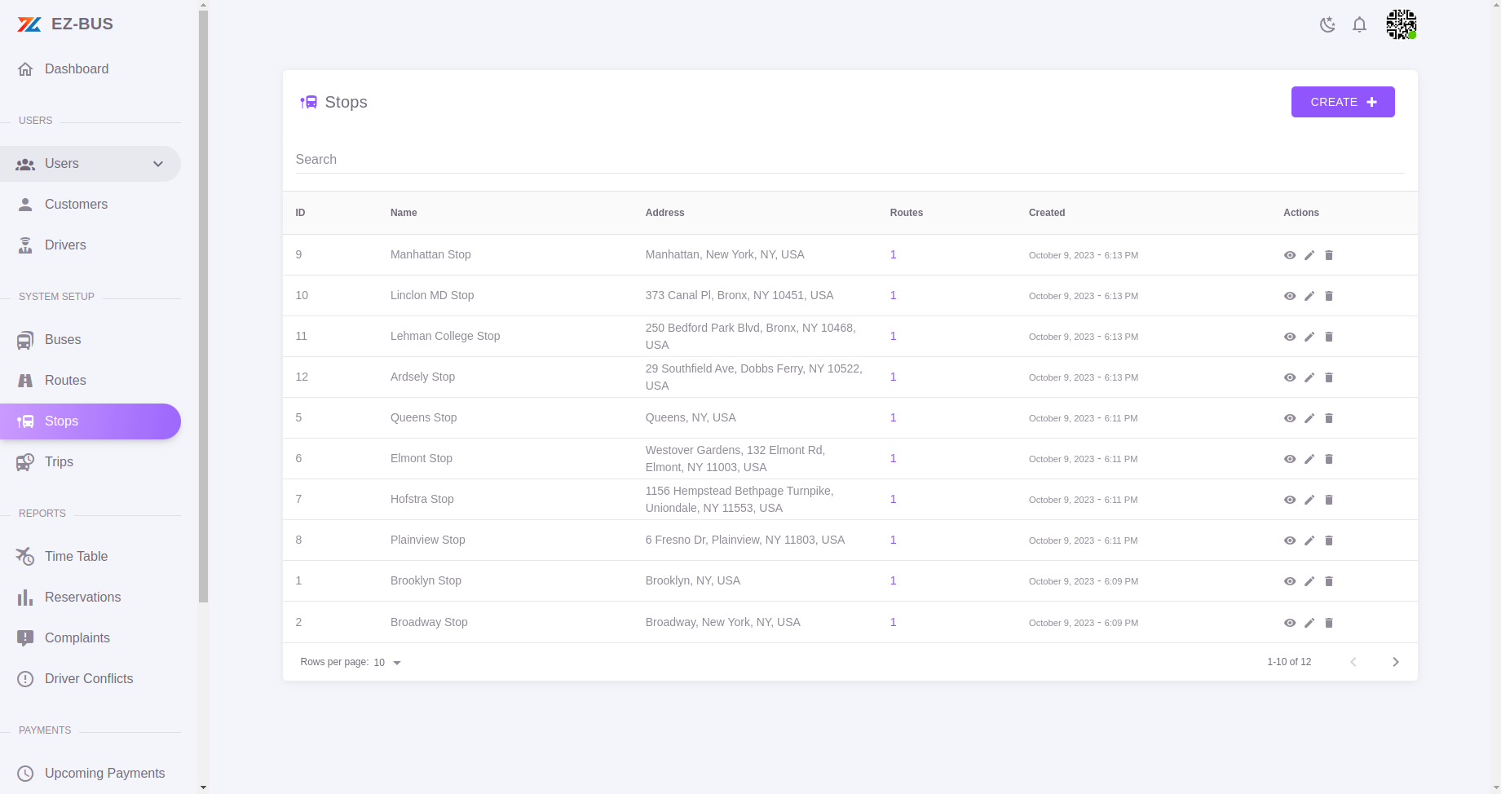This screenshot has height=794, width=1501.
Task: Open the notifications bell icon
Action: [x=1359, y=24]
